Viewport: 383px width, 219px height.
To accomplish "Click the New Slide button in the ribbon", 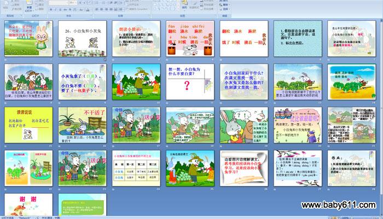I will click(29, 6).
